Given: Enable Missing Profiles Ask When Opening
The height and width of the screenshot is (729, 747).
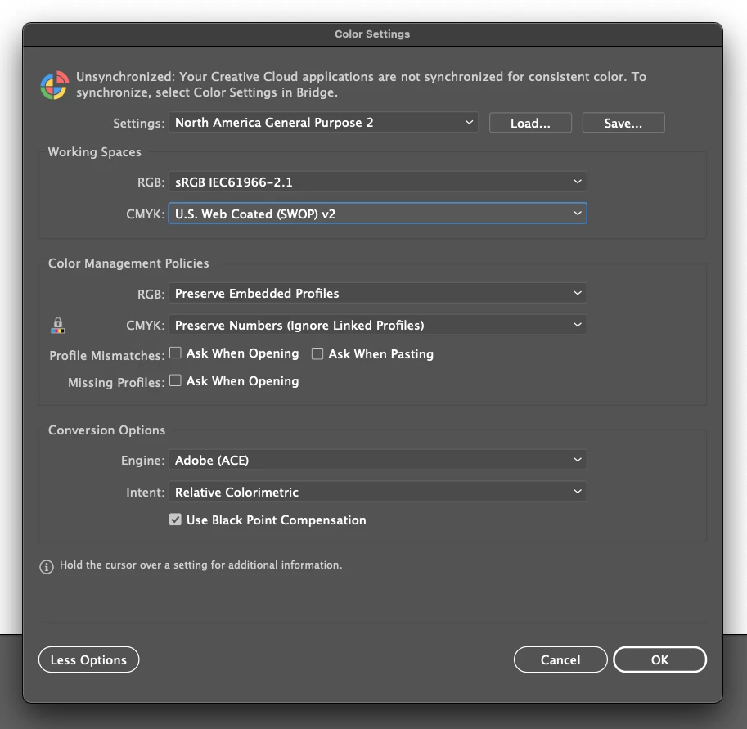Looking at the screenshot, I should 175,380.
